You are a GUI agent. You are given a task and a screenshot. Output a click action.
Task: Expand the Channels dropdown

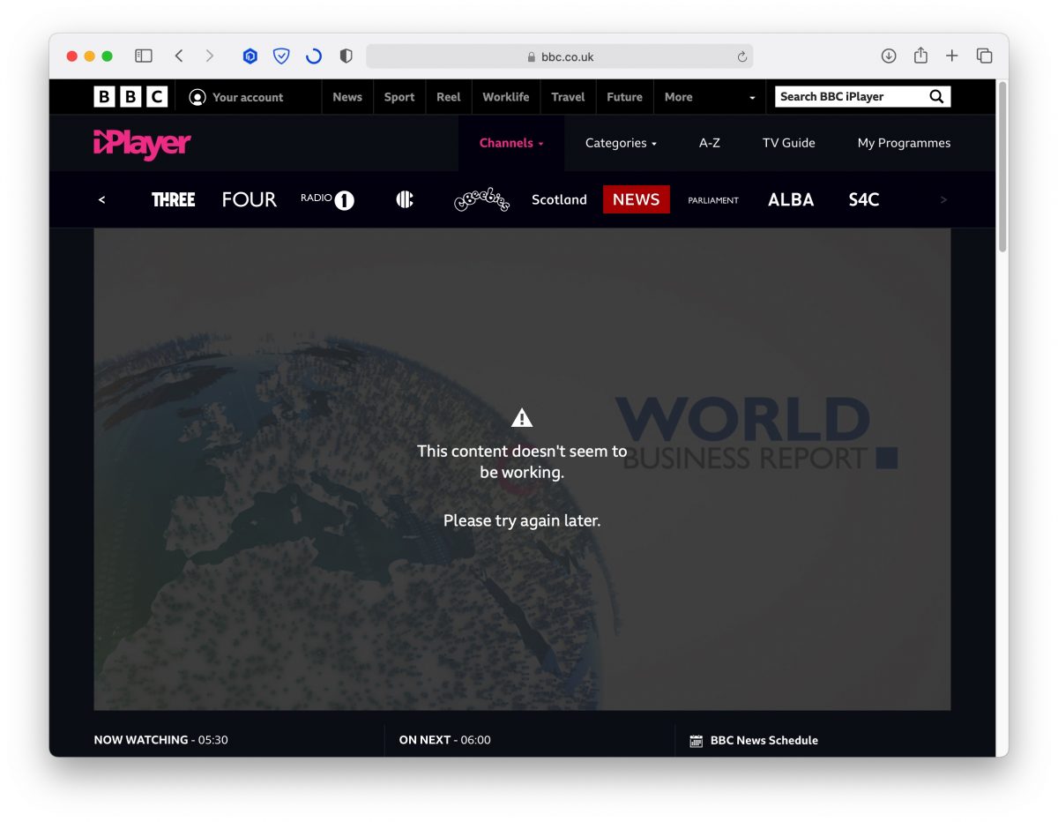tap(511, 143)
